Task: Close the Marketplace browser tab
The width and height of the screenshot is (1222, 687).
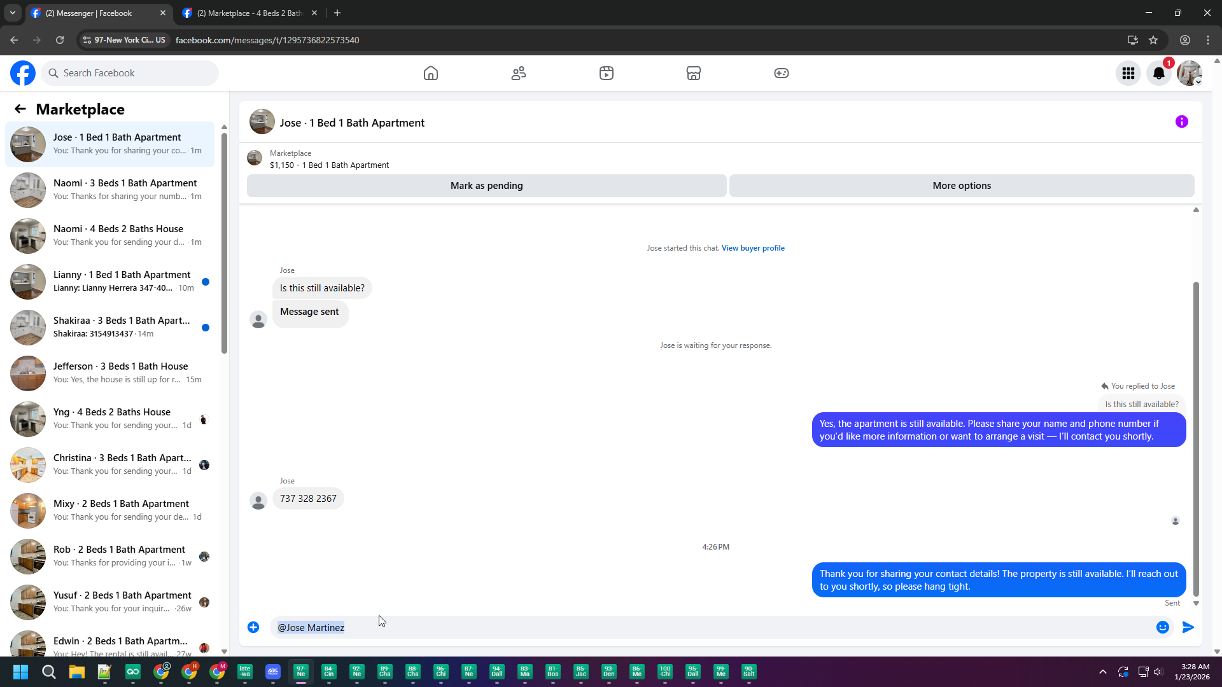Action: click(x=314, y=13)
